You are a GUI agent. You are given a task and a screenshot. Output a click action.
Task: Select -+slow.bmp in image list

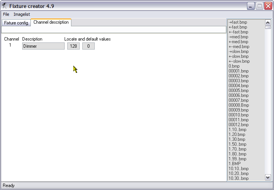(x=239, y=51)
